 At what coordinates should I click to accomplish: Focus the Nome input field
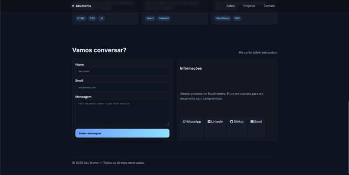(x=122, y=71)
